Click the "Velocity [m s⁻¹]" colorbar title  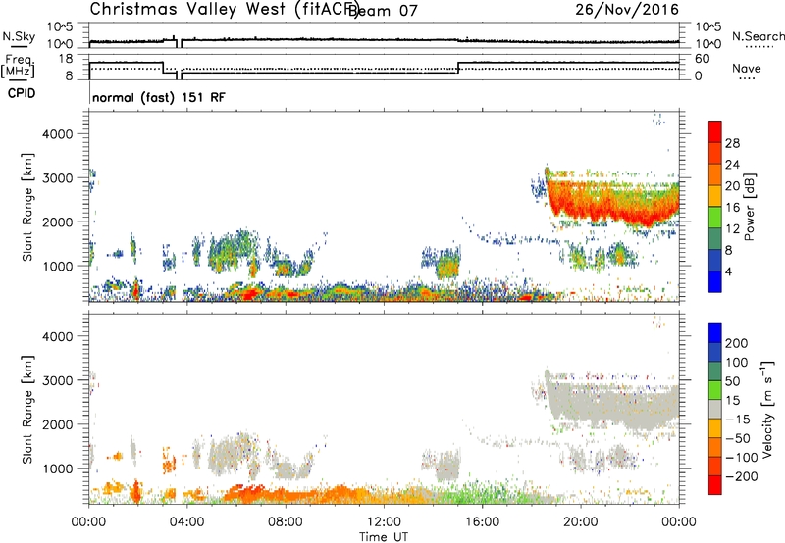tap(767, 409)
